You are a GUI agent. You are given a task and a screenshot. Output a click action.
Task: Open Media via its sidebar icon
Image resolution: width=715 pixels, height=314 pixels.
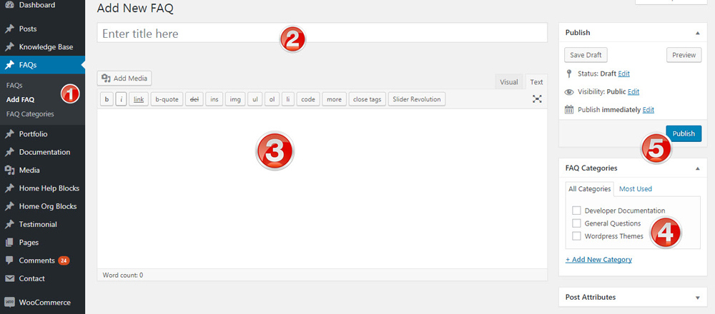tap(9, 170)
